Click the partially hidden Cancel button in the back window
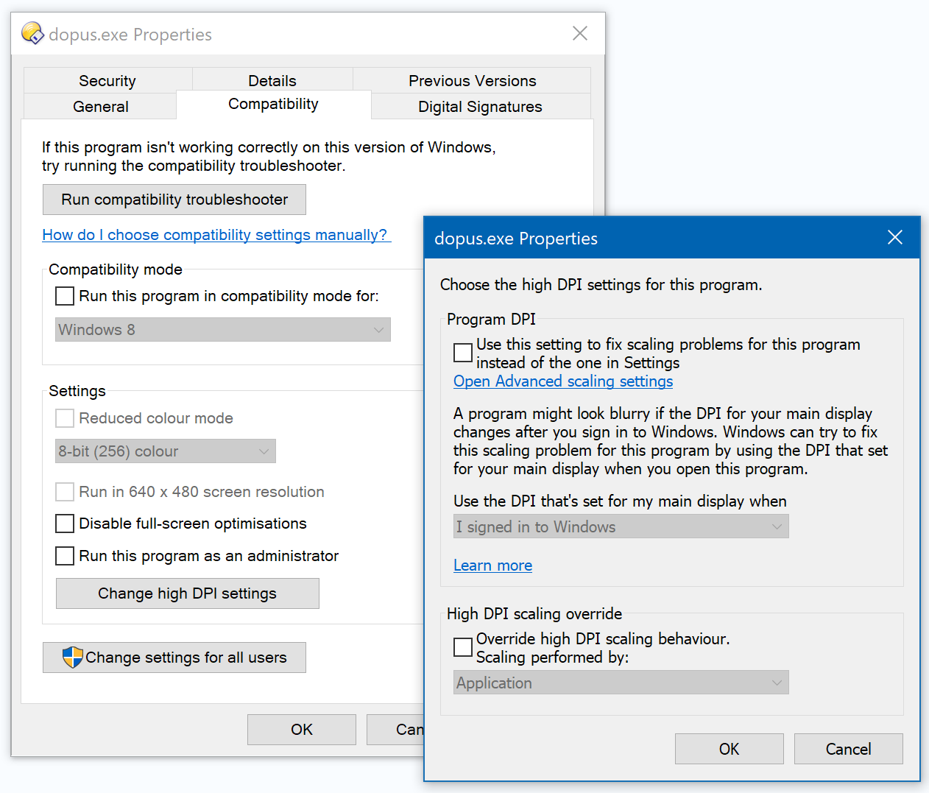 (x=396, y=730)
